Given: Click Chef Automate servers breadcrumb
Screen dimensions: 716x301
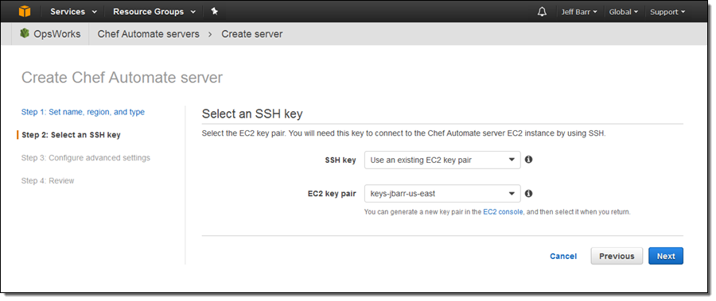Looking at the screenshot, I should [x=149, y=33].
